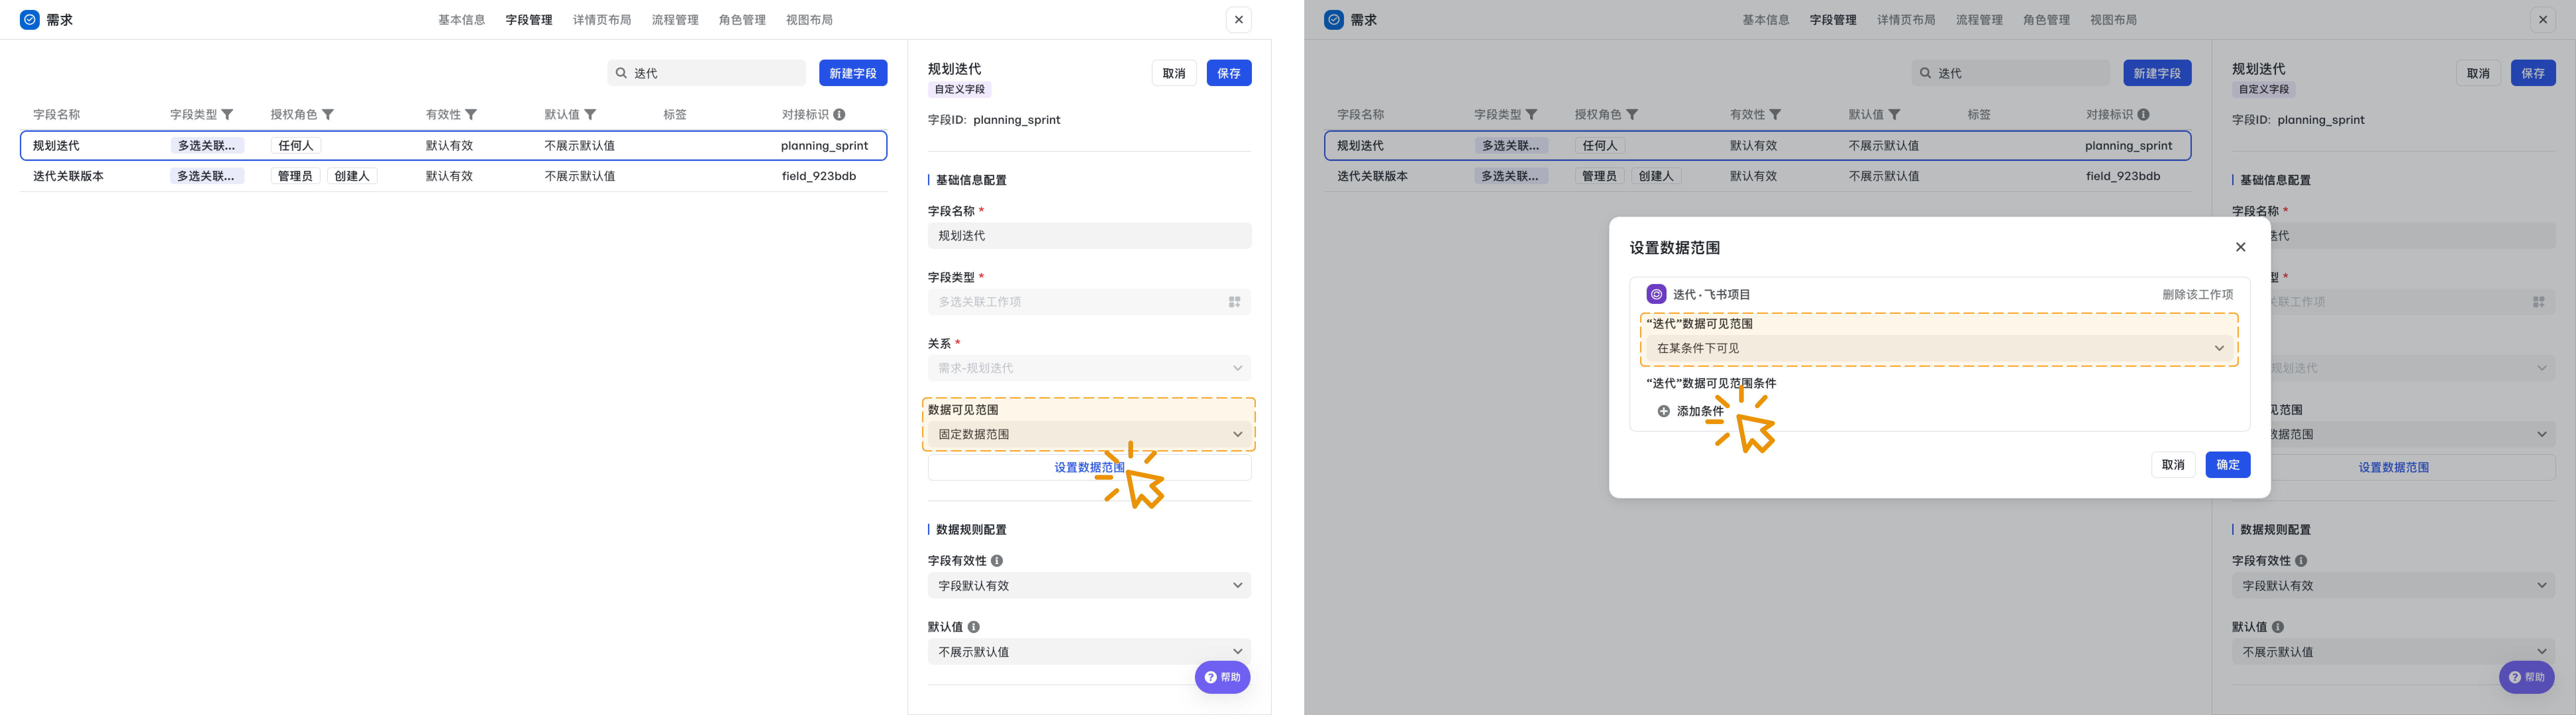Focus the 迭代 search field in left screenshot
Screen dimensions: 2576x715
coord(706,73)
